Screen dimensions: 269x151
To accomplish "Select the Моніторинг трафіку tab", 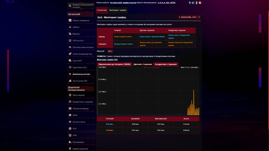I will click(118, 10).
